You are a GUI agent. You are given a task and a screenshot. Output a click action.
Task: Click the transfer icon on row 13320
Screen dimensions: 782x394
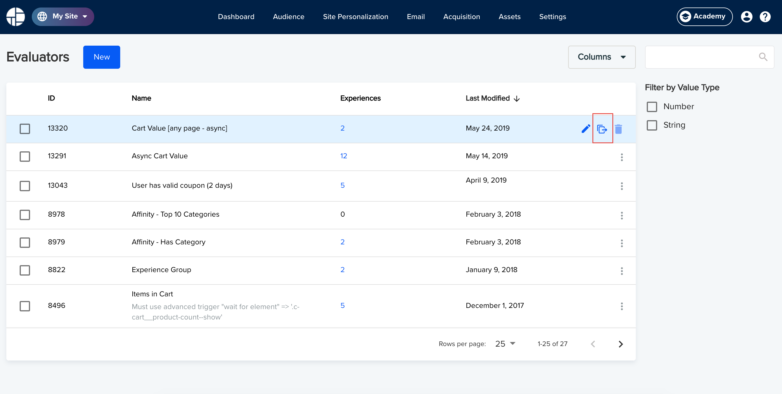(602, 129)
